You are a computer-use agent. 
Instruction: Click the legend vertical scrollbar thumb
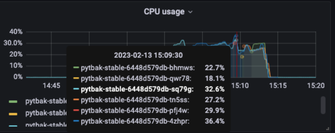[x=323, y=105]
